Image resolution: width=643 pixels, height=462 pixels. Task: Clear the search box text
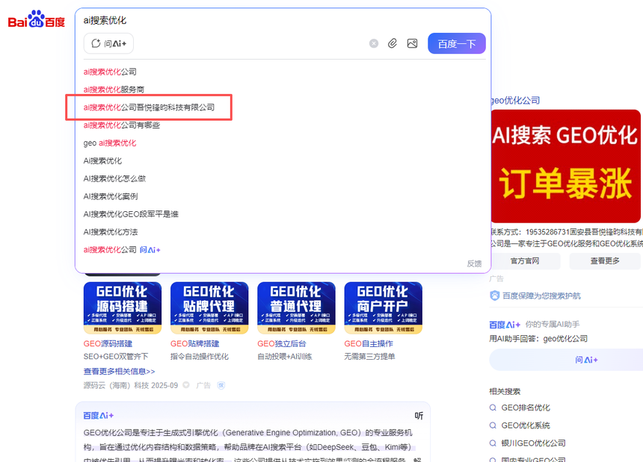pyautogui.click(x=374, y=44)
